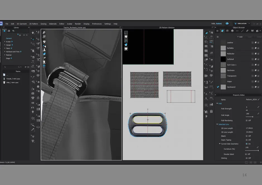This screenshot has width=262, height=185.
Task: Click the Add button in Object Browser
Action: pos(240,37)
